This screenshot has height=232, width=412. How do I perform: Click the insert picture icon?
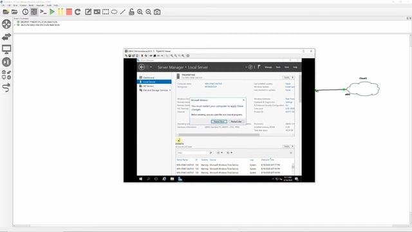(x=97, y=12)
